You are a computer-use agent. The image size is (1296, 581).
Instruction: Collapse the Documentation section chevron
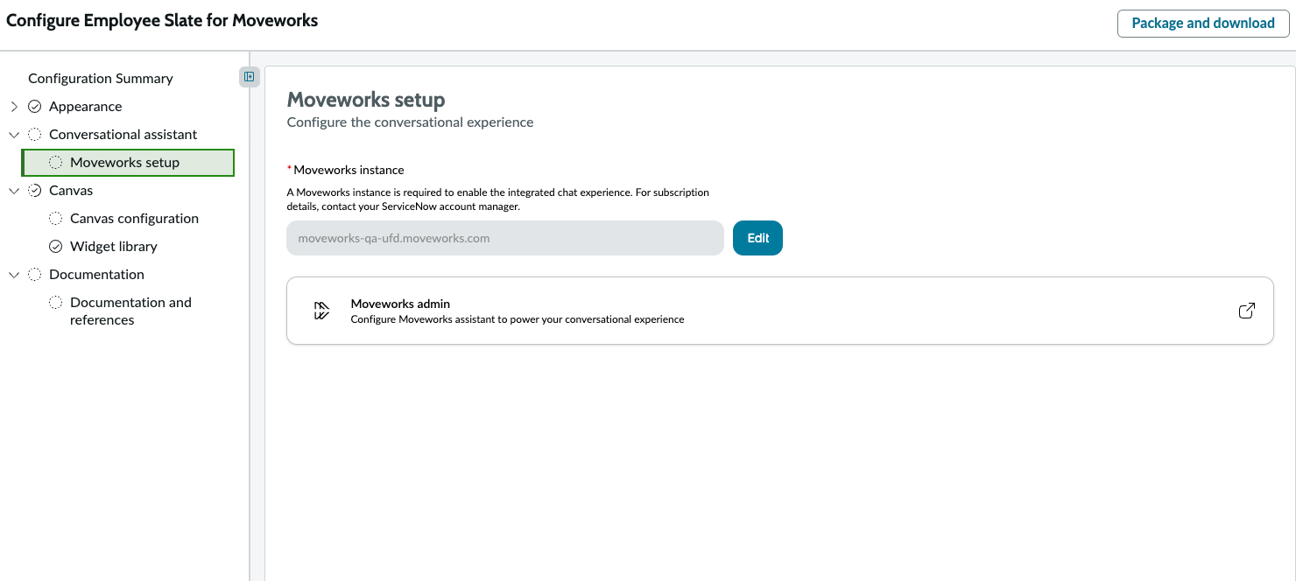click(x=14, y=274)
